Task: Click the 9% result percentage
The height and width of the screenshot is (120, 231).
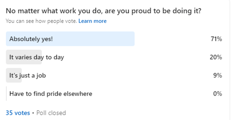Action: 218,76
